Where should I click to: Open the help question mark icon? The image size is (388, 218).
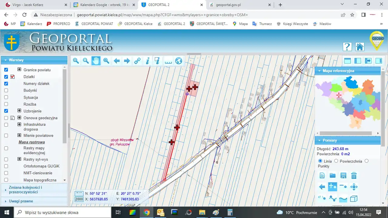click(347, 47)
